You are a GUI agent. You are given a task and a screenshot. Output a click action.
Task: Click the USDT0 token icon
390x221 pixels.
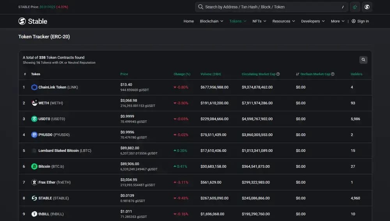pyautogui.click(x=34, y=119)
